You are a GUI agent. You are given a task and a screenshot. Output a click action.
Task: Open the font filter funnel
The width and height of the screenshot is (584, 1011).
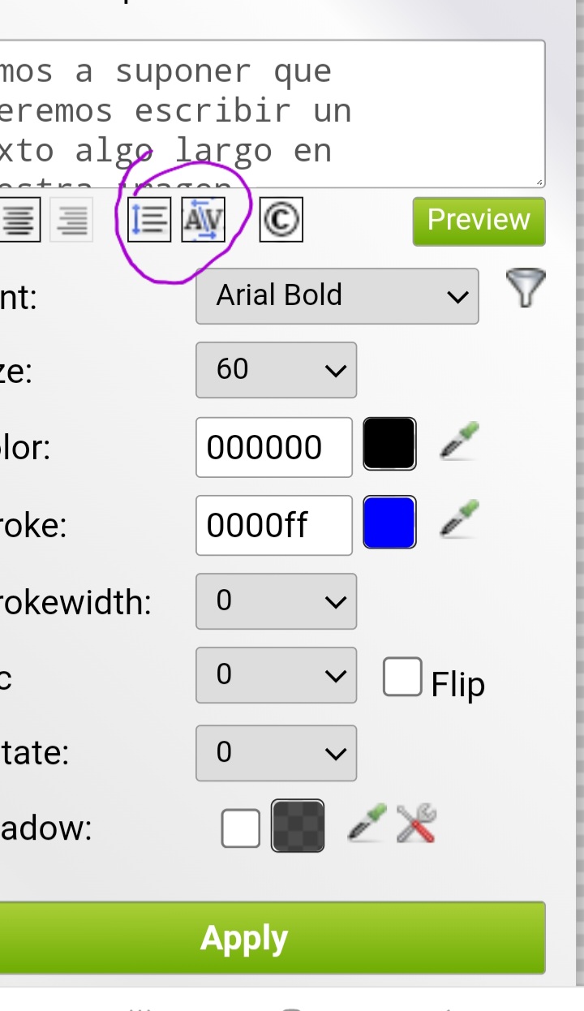click(525, 289)
